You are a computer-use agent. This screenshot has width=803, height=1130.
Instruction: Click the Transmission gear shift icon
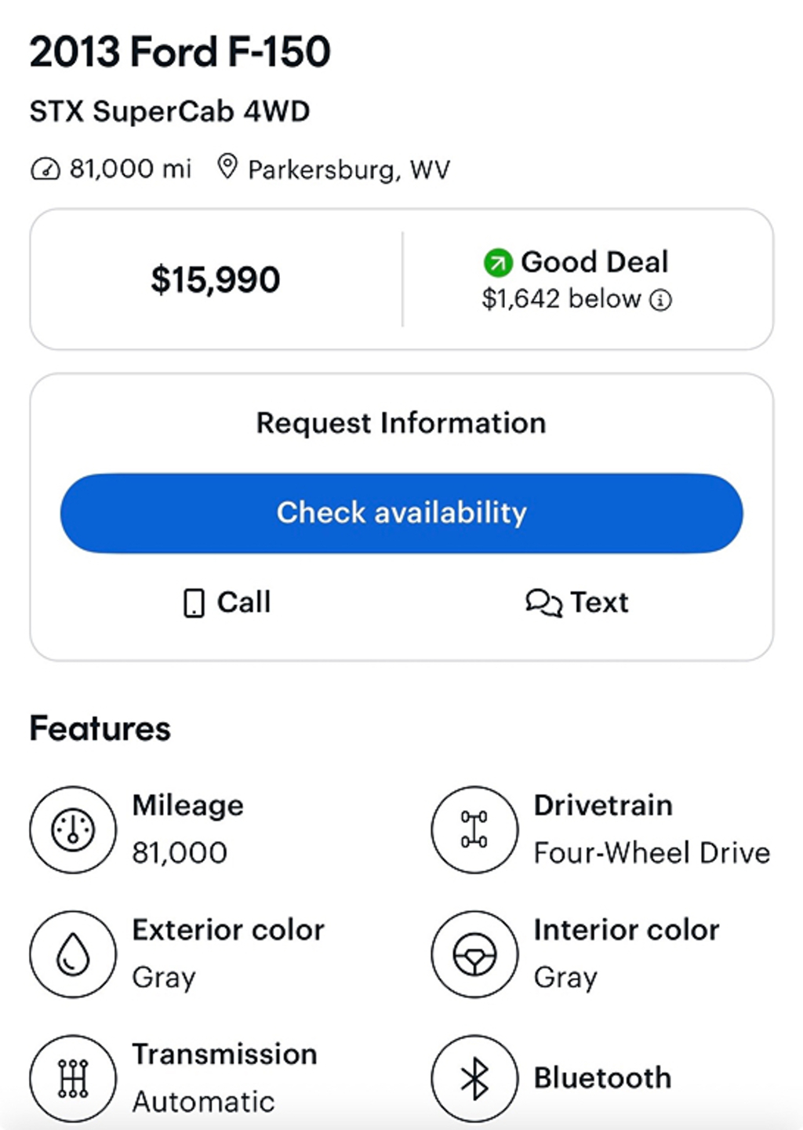point(73,1077)
